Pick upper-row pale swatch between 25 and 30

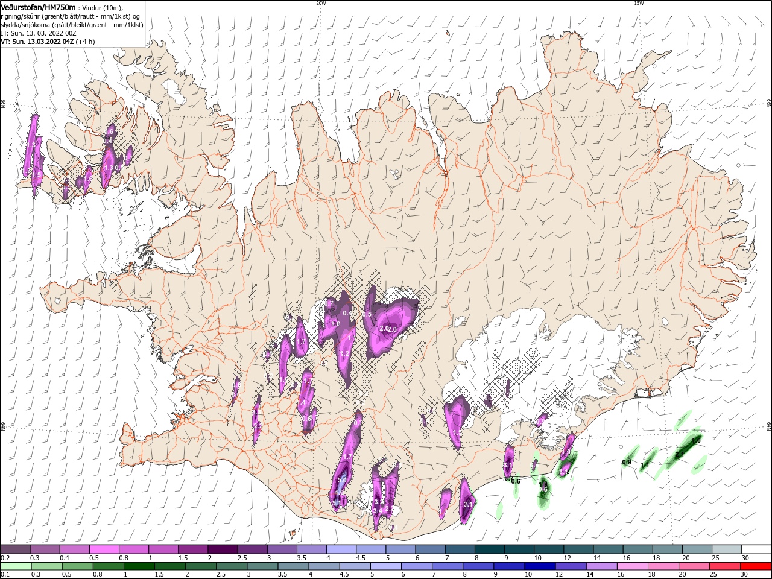click(727, 549)
